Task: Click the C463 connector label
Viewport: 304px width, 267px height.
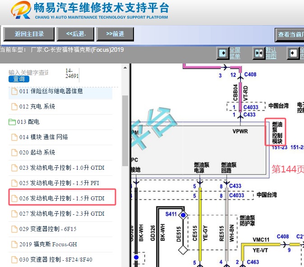Action: 253,262
